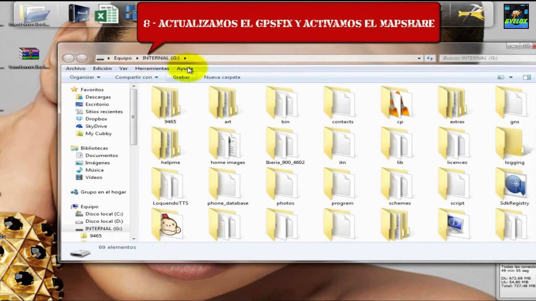Click the refresh address bar button

430,58
